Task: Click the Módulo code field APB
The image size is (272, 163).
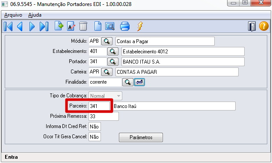Action: pos(95,41)
